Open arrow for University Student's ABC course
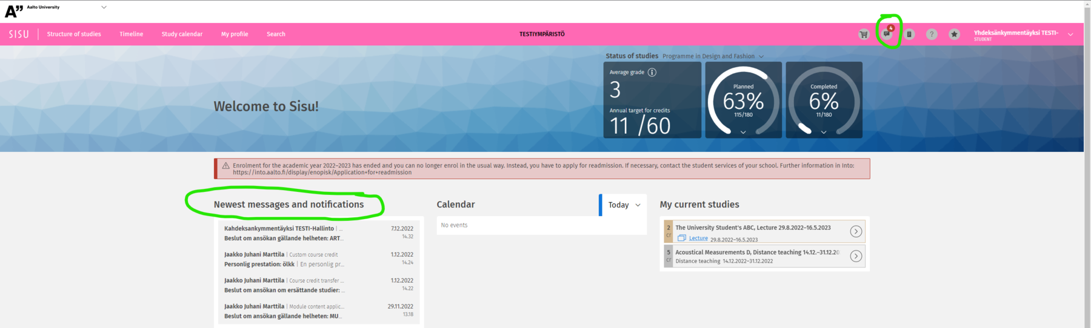This screenshot has width=1091, height=328. pos(856,232)
